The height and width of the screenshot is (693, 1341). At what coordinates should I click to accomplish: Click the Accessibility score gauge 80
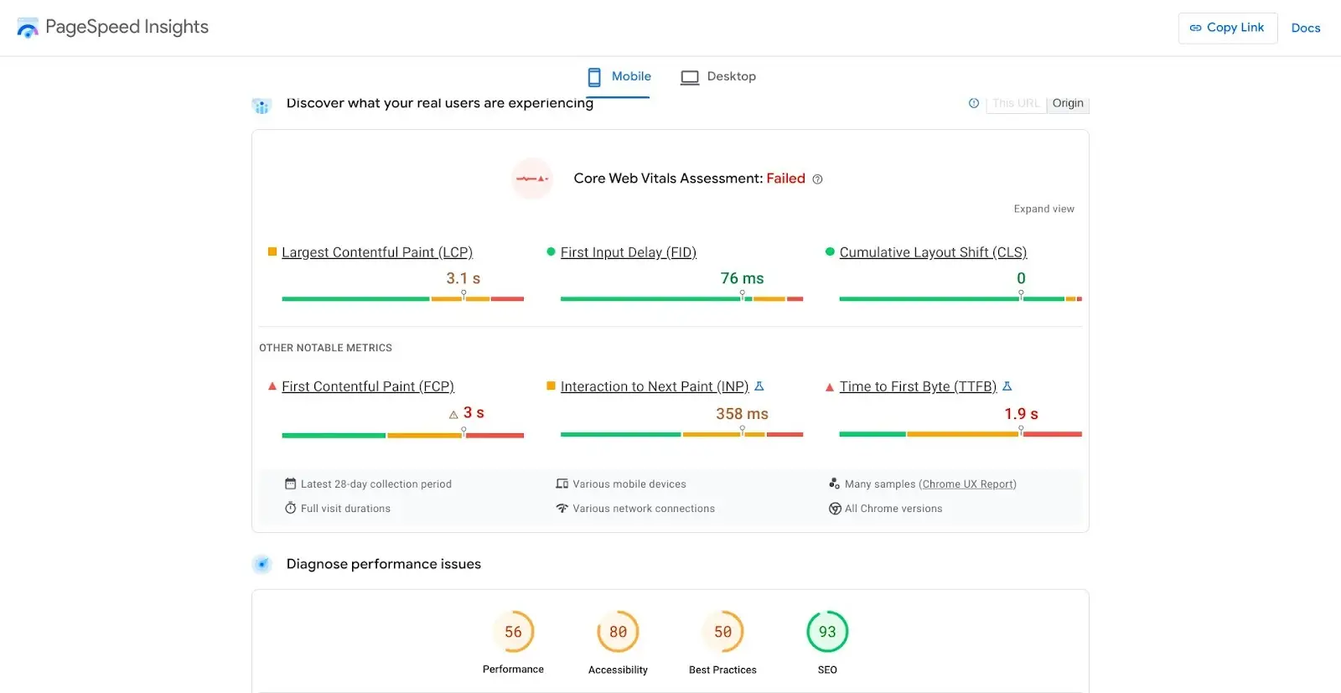(x=618, y=632)
